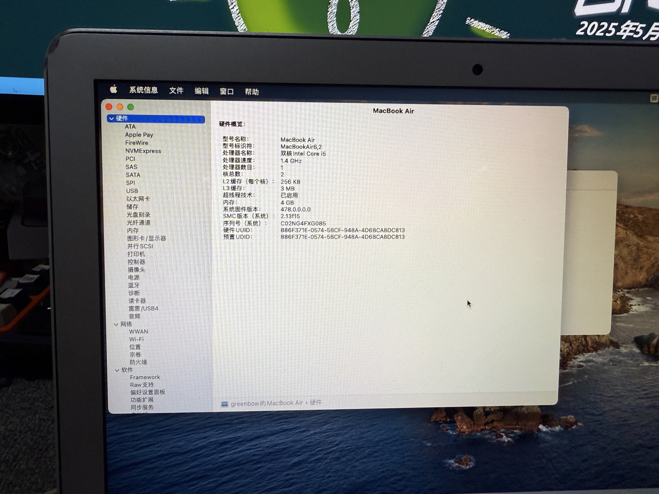Screen dimensions: 659x494
Task: Select 摄像头 in the sidebar
Action: tap(137, 270)
